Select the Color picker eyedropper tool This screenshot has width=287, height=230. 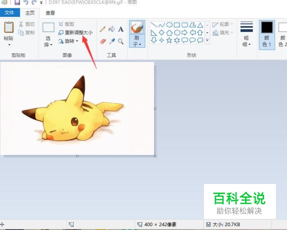112,41
